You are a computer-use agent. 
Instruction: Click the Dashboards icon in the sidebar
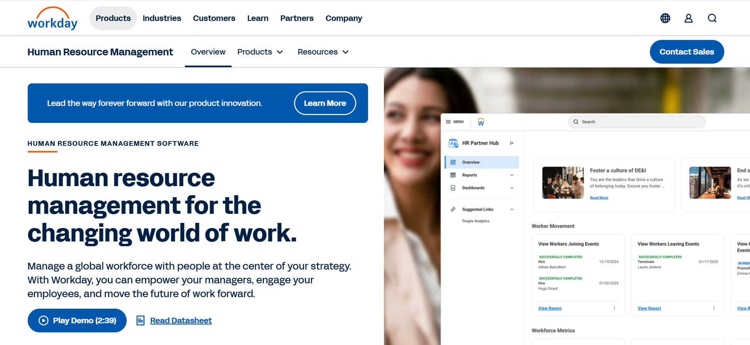[x=453, y=188]
